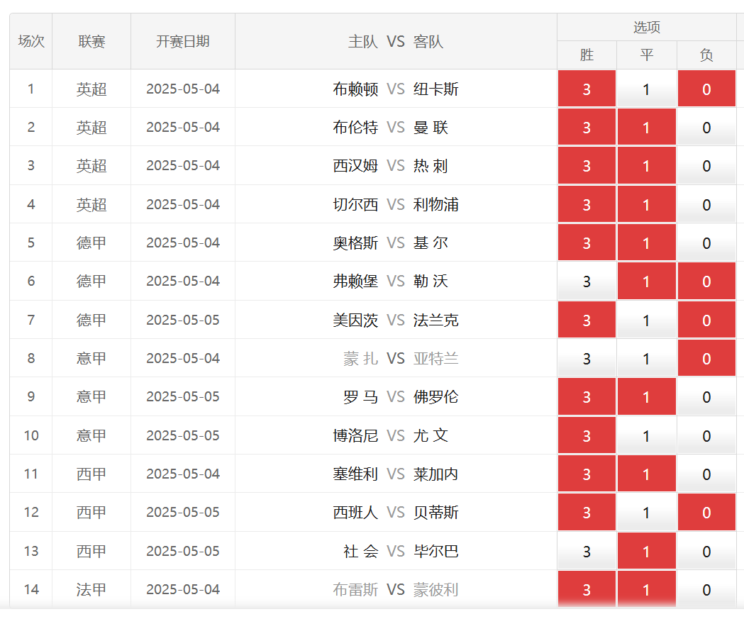Click the 平 sub-header
The height and width of the screenshot is (619, 744).
tap(646, 55)
